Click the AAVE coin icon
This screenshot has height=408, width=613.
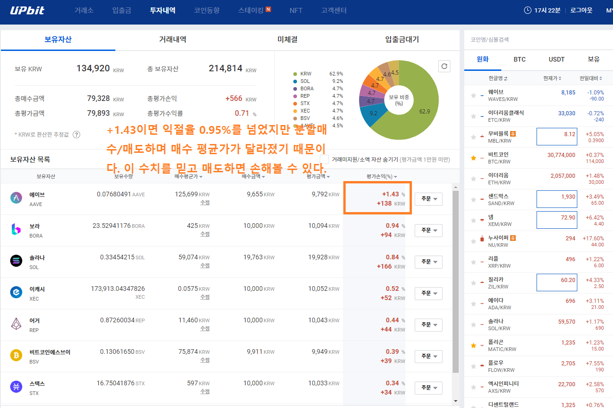click(16, 198)
